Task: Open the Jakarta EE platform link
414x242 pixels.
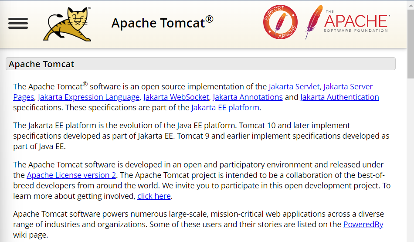Action: click(x=225, y=108)
